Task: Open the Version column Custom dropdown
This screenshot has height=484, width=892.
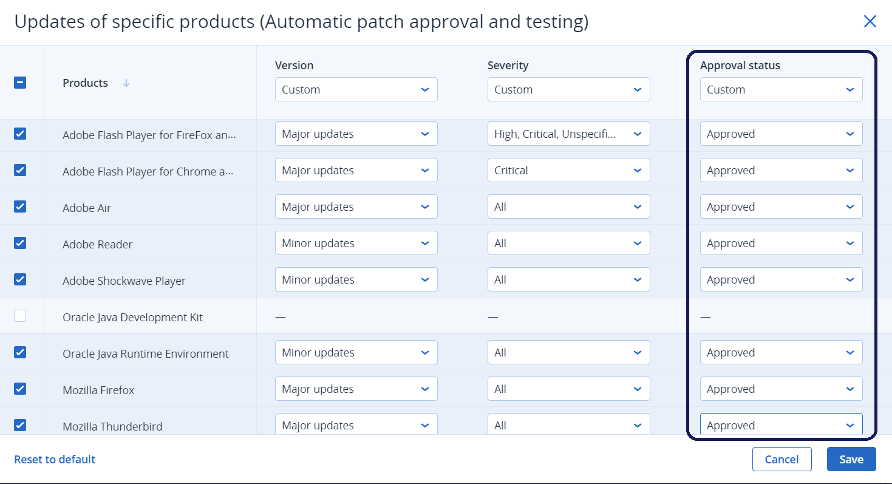Action: (x=356, y=89)
